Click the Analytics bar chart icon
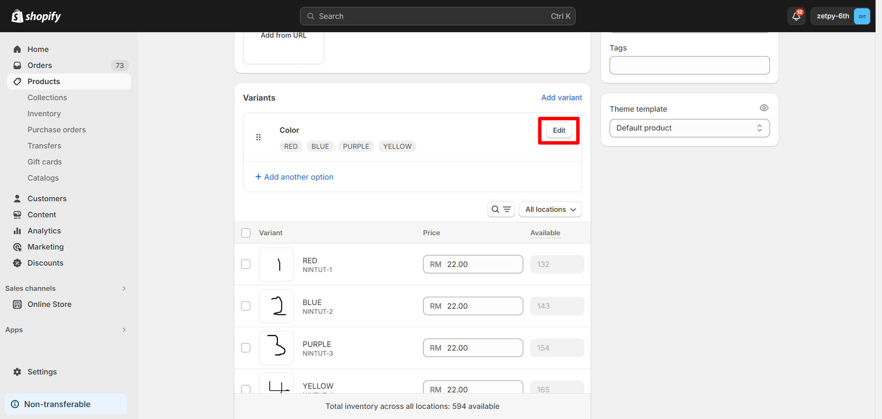The width and height of the screenshot is (882, 419). (x=17, y=231)
